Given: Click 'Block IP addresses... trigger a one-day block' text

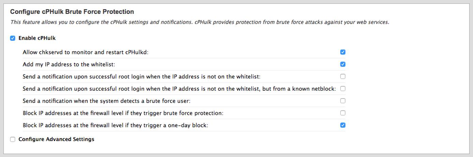Looking at the screenshot, I should [115, 125].
